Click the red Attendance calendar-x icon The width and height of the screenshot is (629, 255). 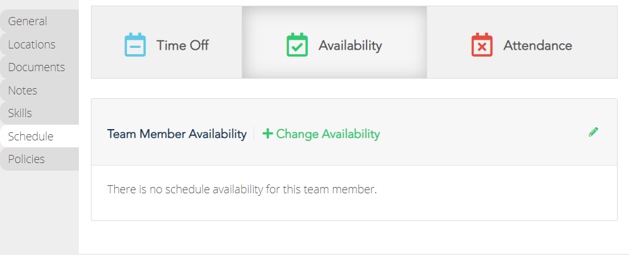[x=482, y=45]
